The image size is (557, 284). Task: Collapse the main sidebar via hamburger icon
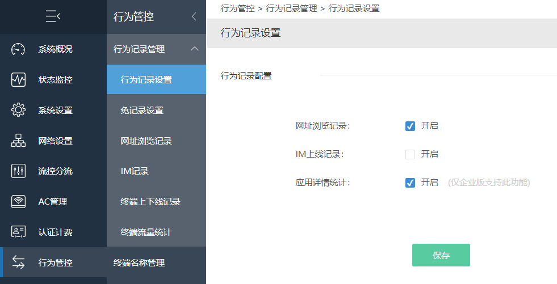tap(53, 16)
